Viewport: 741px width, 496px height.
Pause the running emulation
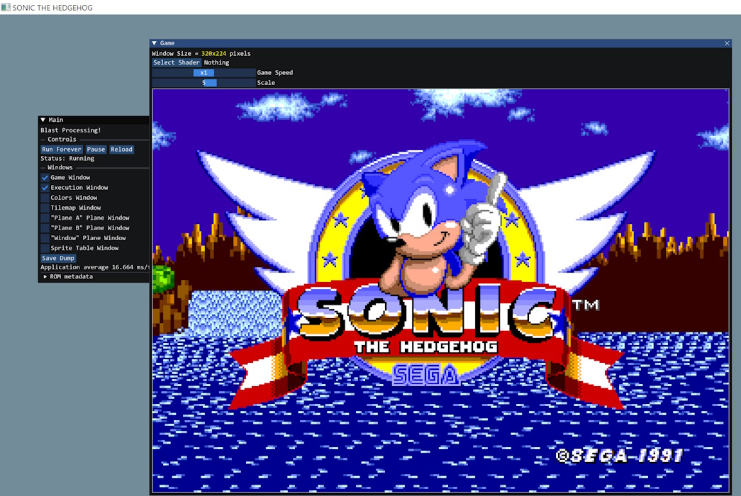(x=95, y=149)
